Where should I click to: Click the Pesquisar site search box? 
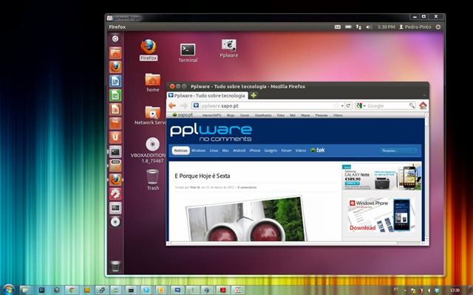tap(399, 150)
